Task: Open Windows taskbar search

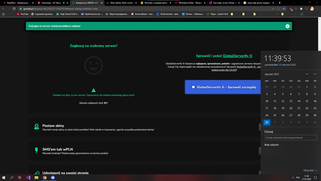Action: click(x=12, y=177)
